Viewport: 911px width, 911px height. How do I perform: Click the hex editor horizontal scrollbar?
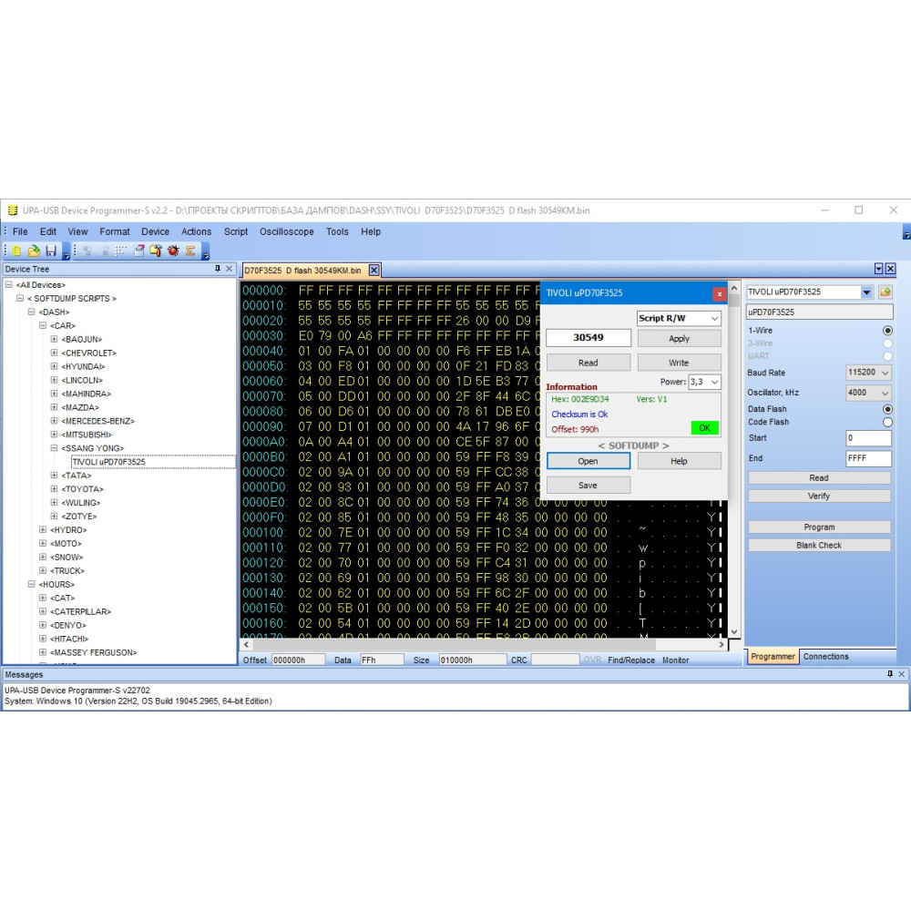484,644
